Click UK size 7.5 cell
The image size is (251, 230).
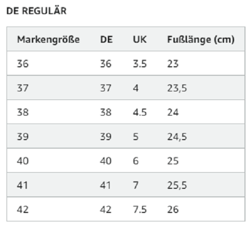coord(140,209)
